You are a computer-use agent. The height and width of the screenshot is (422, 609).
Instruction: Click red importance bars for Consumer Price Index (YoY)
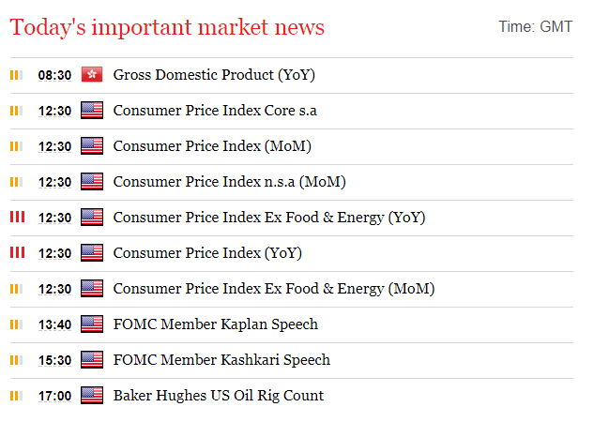point(18,253)
